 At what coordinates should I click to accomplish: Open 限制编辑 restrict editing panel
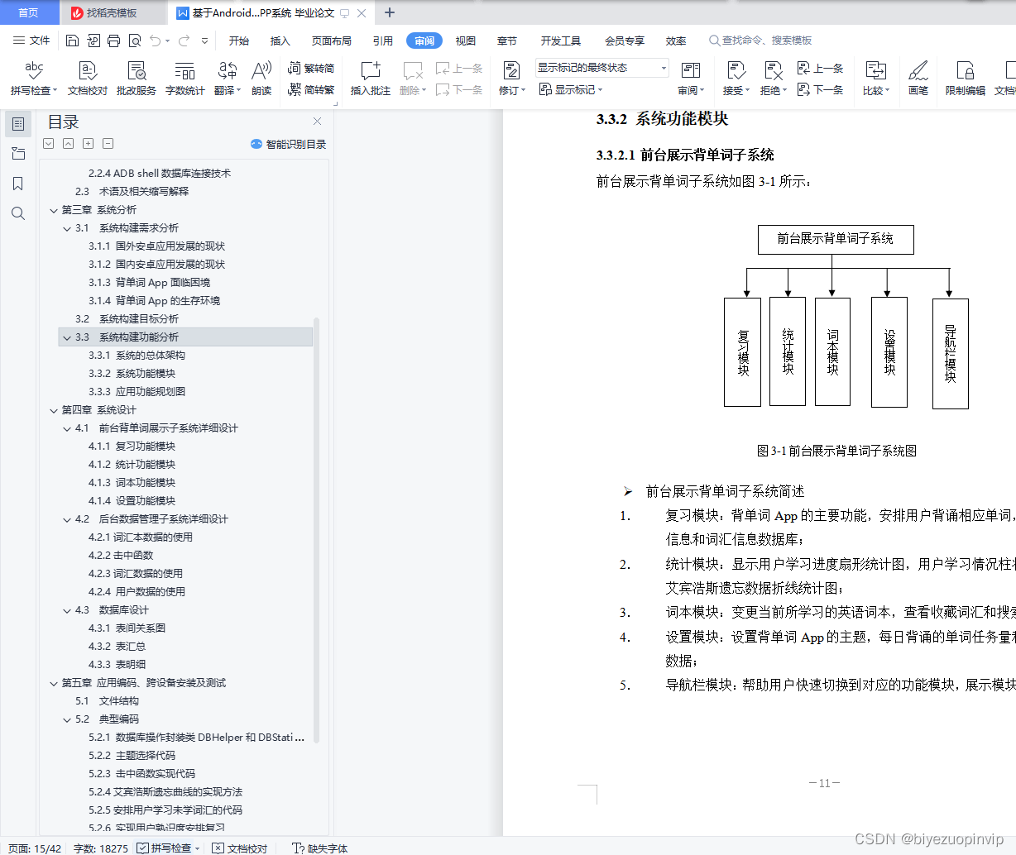point(965,78)
